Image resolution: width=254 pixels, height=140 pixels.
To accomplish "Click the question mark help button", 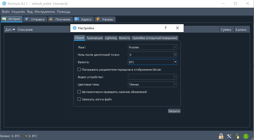I will [165, 28].
